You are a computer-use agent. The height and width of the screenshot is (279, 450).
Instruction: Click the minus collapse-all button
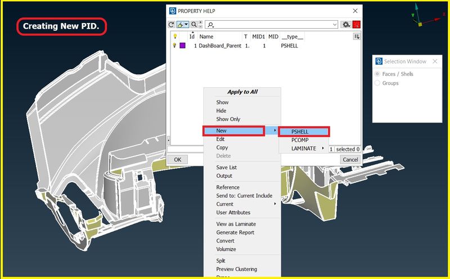[200, 26]
